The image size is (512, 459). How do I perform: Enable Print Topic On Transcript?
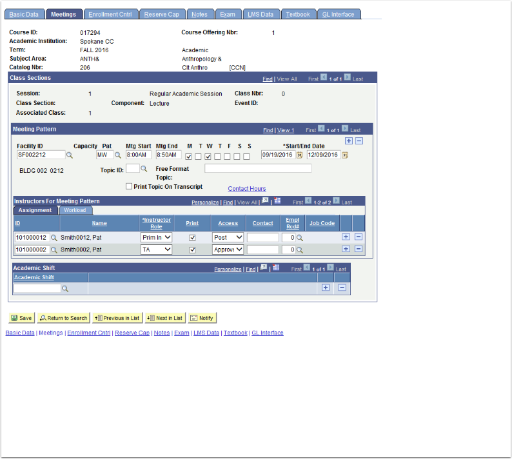coord(129,186)
